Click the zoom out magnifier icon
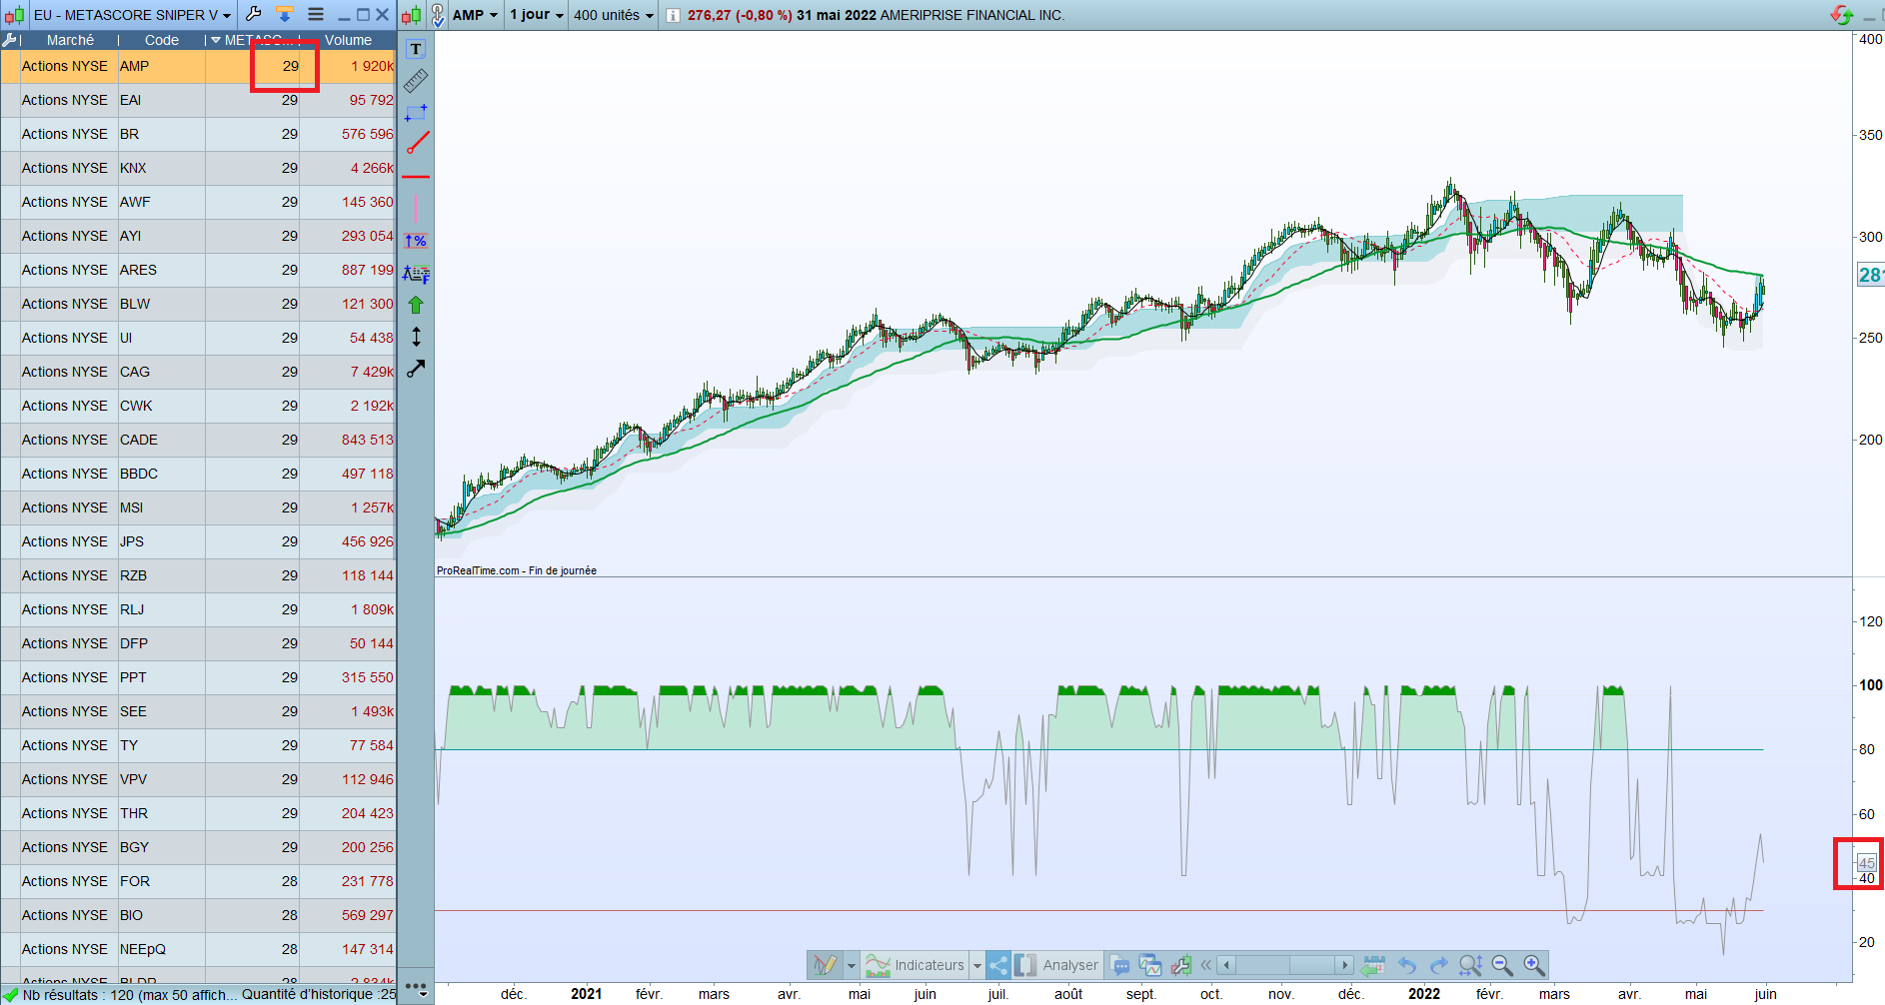The height and width of the screenshot is (1005, 1885). 1502,965
